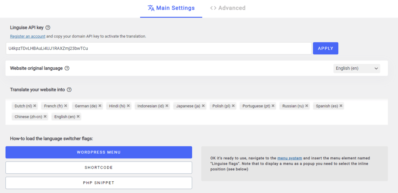Remove the English (en) tag from translation languages
398x193 pixels.
[x=78, y=117]
